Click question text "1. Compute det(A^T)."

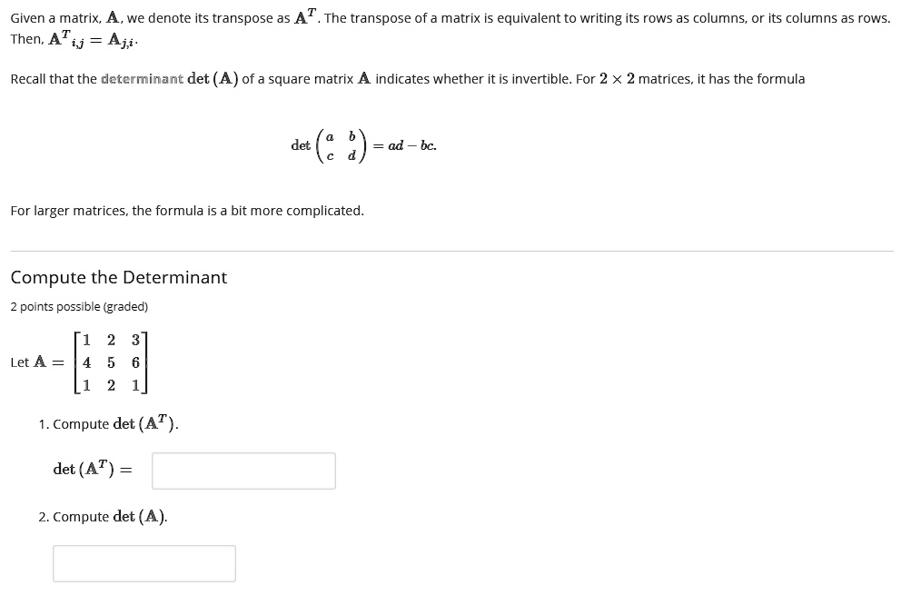click(109, 424)
